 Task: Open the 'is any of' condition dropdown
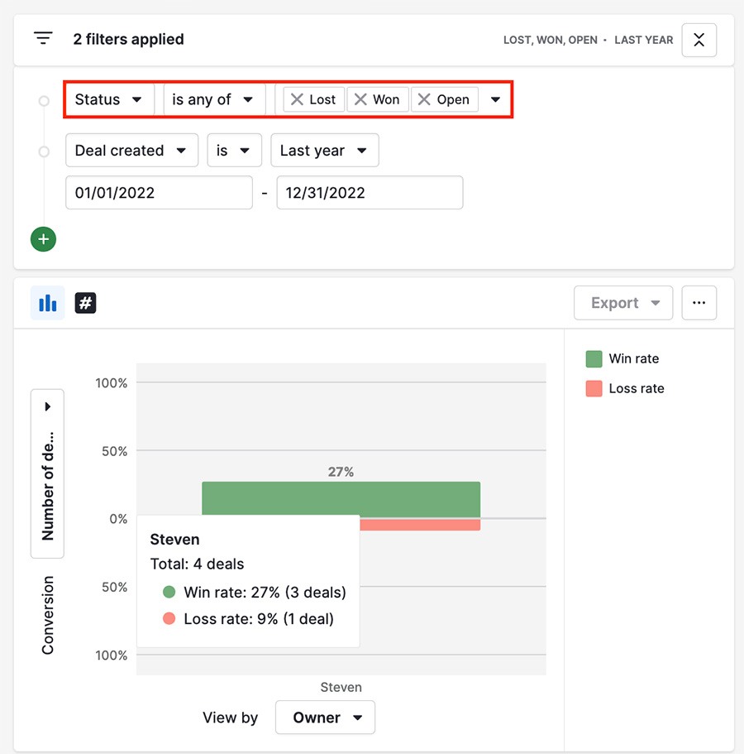point(213,99)
